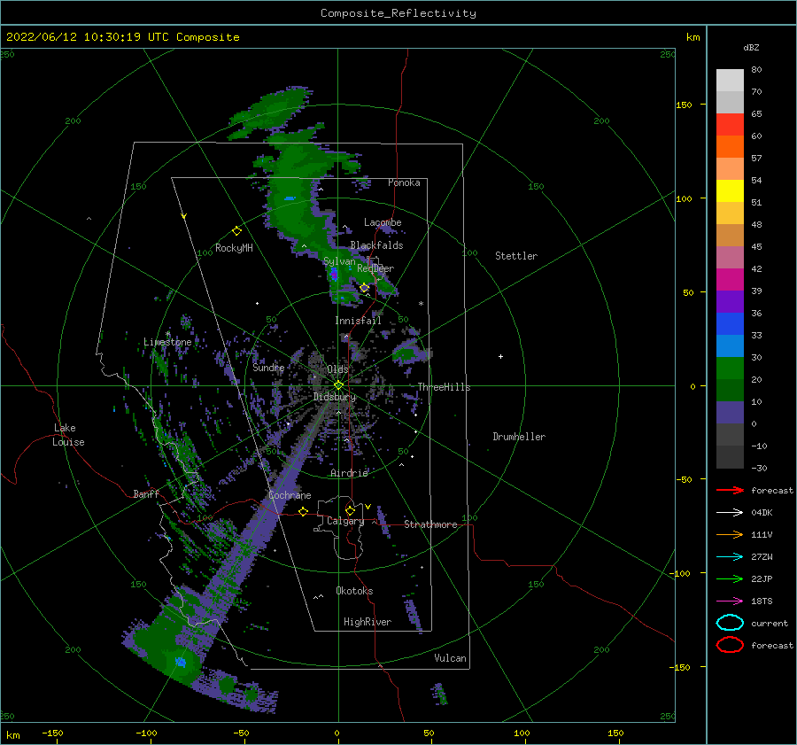797x745 pixels.
Task: Pick the bright yellow 54 dBZ swatch
Action: (x=730, y=190)
